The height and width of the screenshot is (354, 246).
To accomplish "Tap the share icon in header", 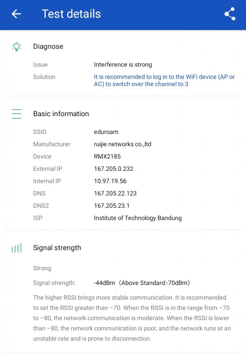I will pyautogui.click(x=230, y=14).
